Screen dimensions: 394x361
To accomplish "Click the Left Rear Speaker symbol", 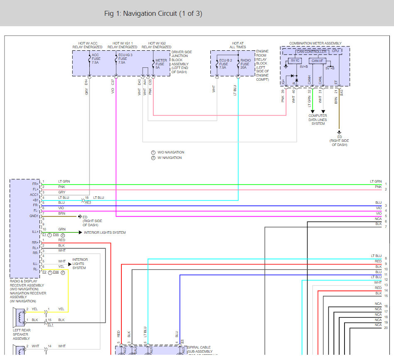I will tap(20, 317).
